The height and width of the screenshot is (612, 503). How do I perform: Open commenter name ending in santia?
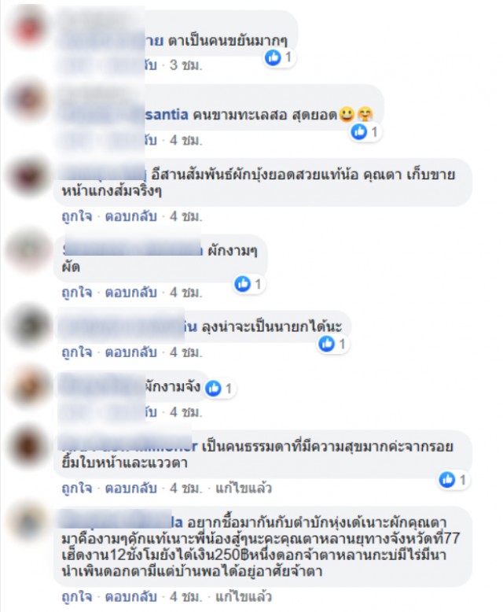[x=125, y=114]
